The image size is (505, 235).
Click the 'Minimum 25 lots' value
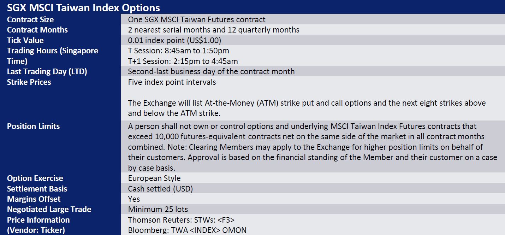point(158,210)
